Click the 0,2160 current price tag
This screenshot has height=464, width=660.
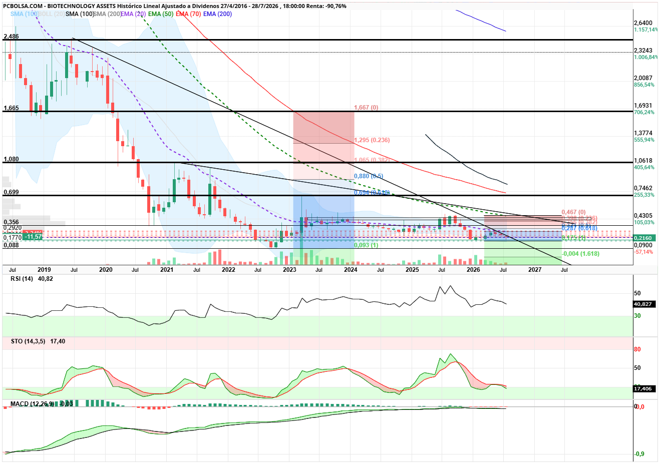[x=643, y=238]
